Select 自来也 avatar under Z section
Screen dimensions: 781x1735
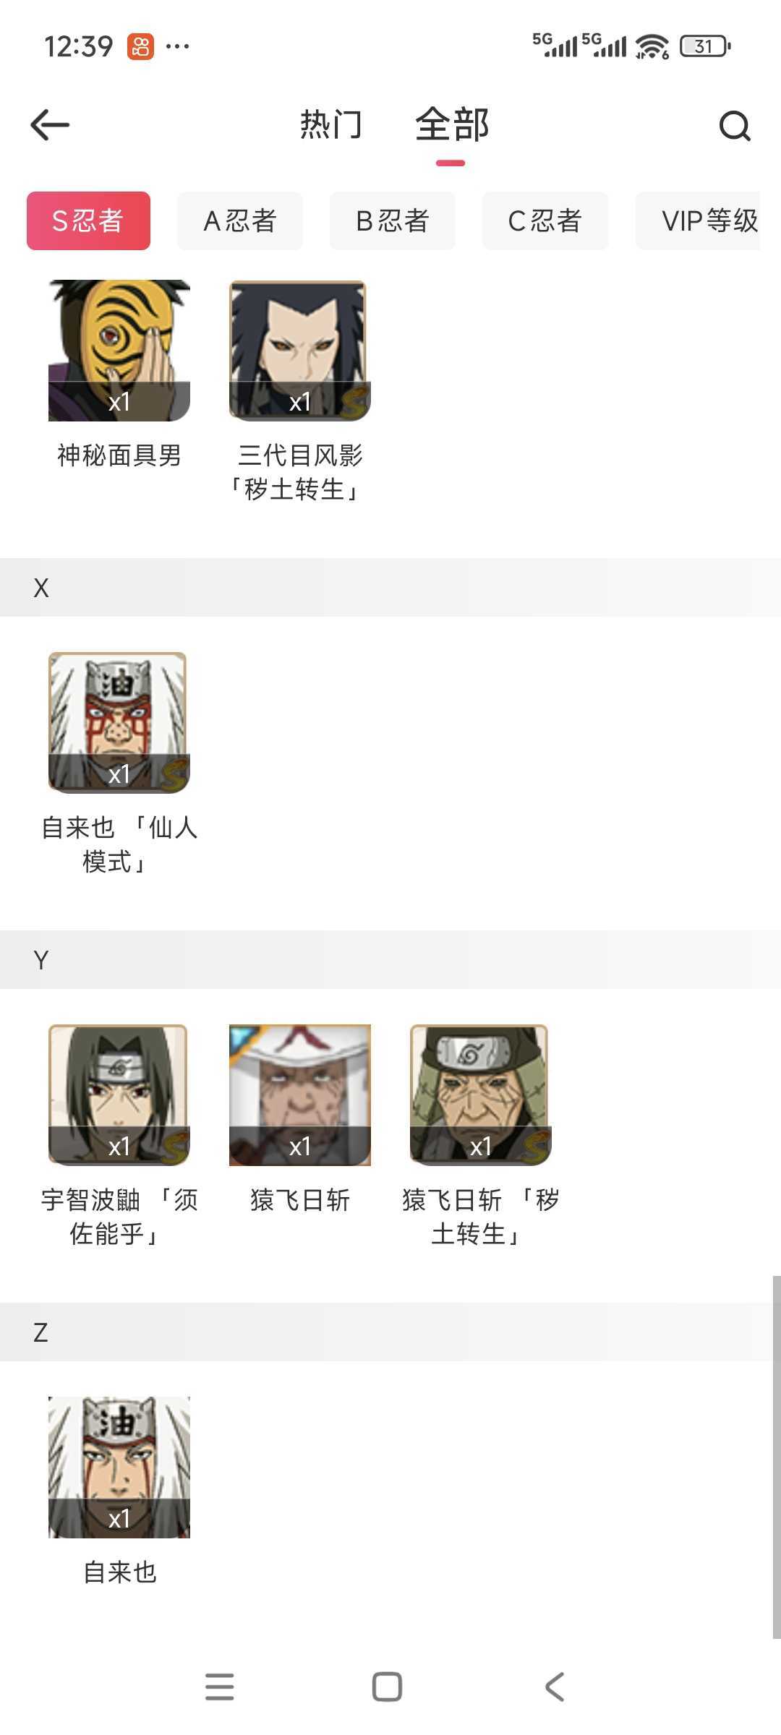(x=119, y=1468)
